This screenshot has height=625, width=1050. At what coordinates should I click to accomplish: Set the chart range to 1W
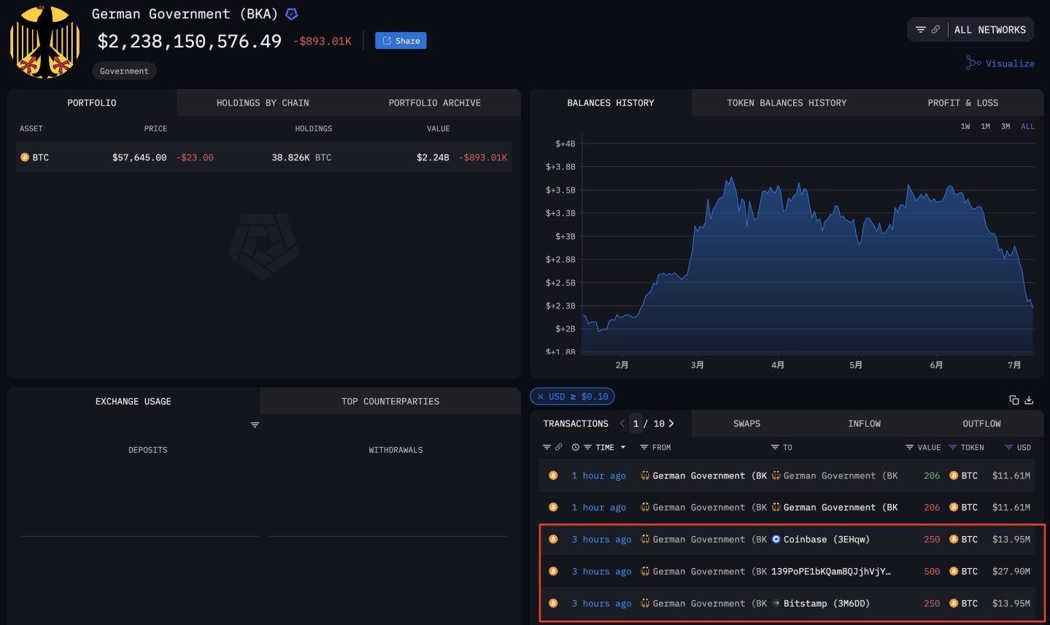coord(965,127)
